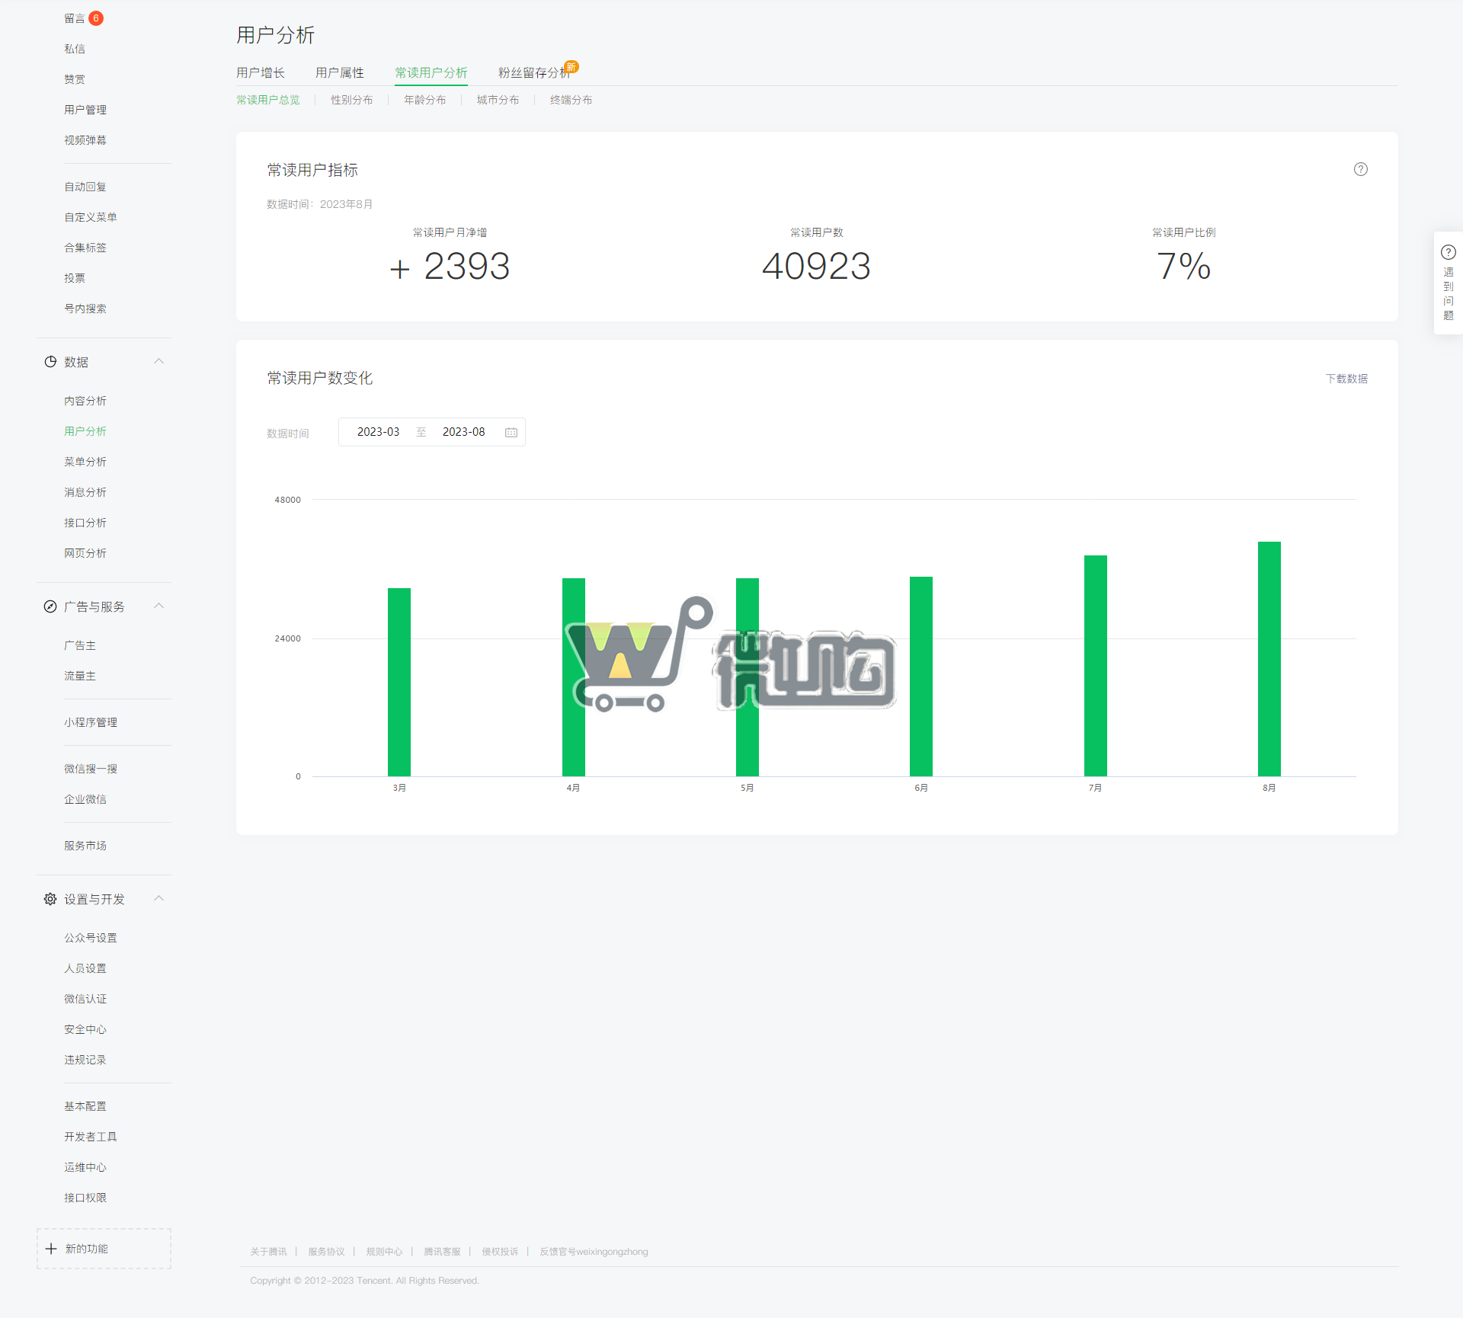Click the 2023-03 start date field
The height and width of the screenshot is (1318, 1463).
378,432
